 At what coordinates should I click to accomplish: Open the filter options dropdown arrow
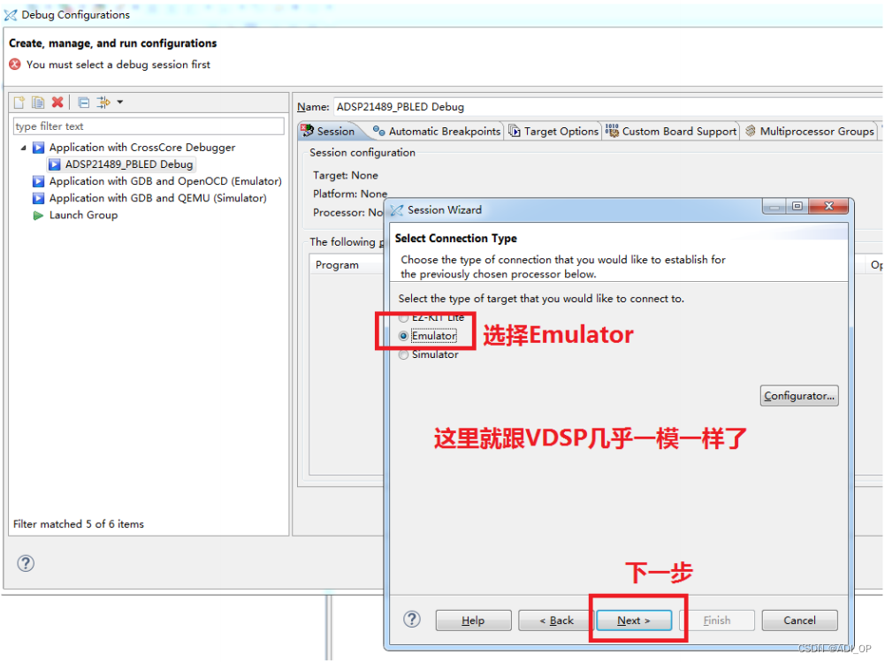point(119,103)
